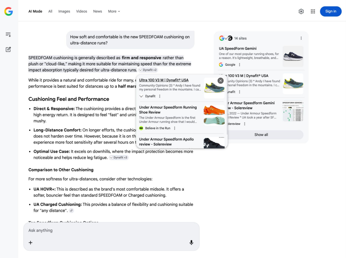Open options menu for 14 sites panel
Viewport: 346px width, 258px height.
coord(301,38)
